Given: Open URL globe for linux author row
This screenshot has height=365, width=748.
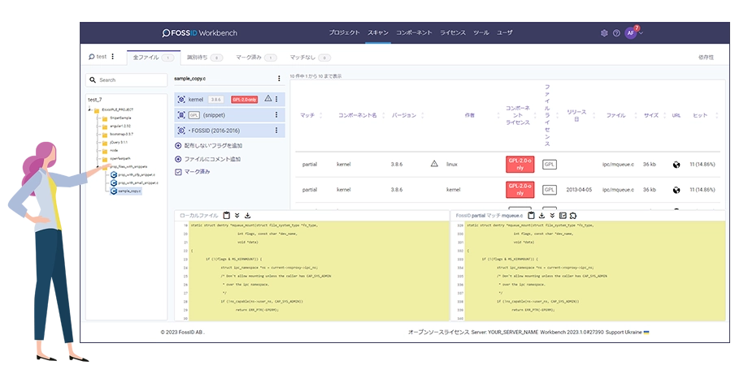Looking at the screenshot, I should coord(676,165).
